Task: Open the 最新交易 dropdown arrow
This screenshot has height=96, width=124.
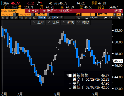Action: [x=48, y=15]
